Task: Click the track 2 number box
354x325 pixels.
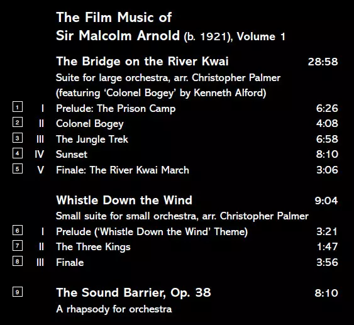Action: pos(18,122)
